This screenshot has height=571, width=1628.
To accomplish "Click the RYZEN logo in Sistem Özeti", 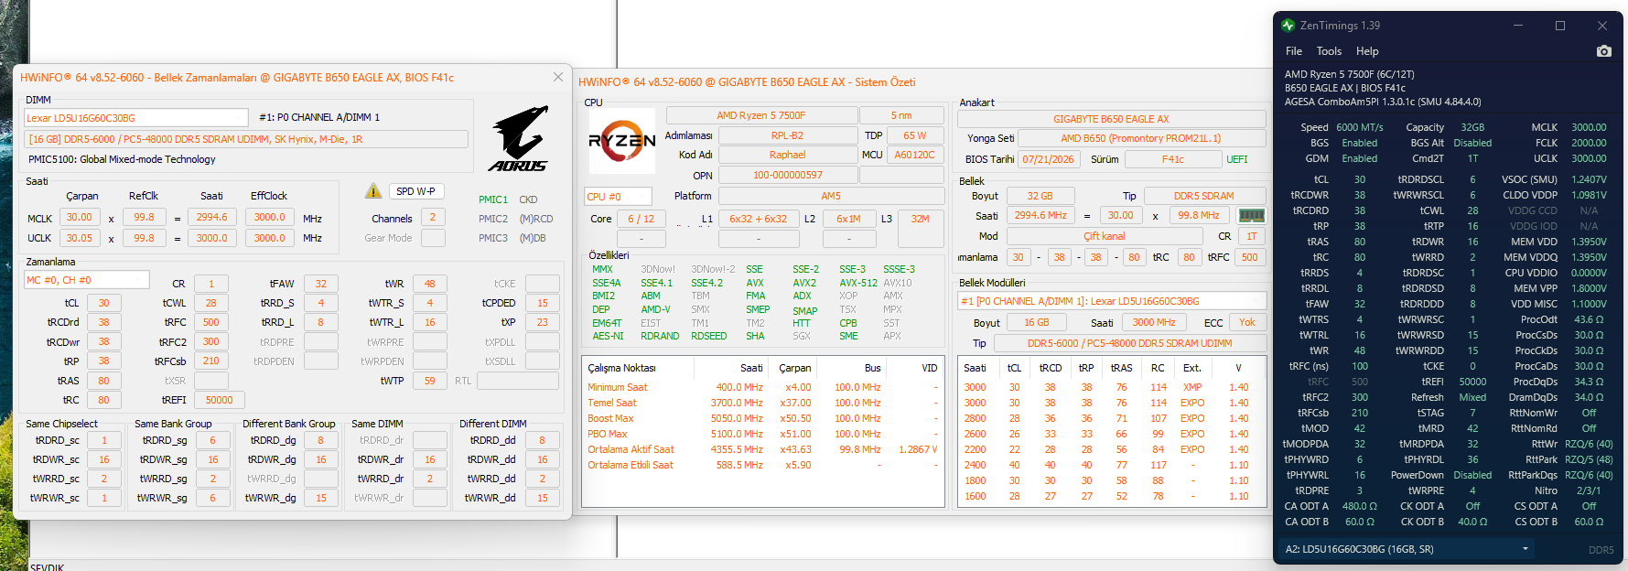I will 621,141.
